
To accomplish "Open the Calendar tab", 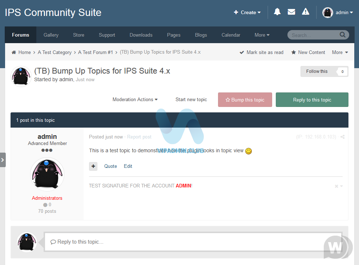I will [x=231, y=35].
